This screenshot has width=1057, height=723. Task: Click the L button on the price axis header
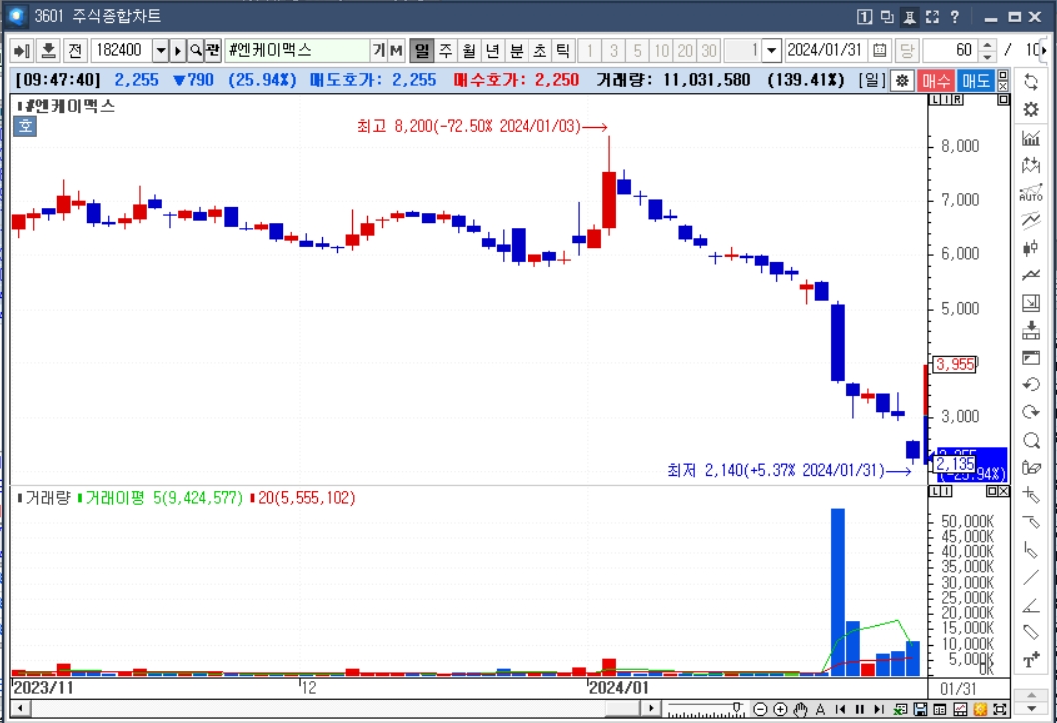coord(935,100)
